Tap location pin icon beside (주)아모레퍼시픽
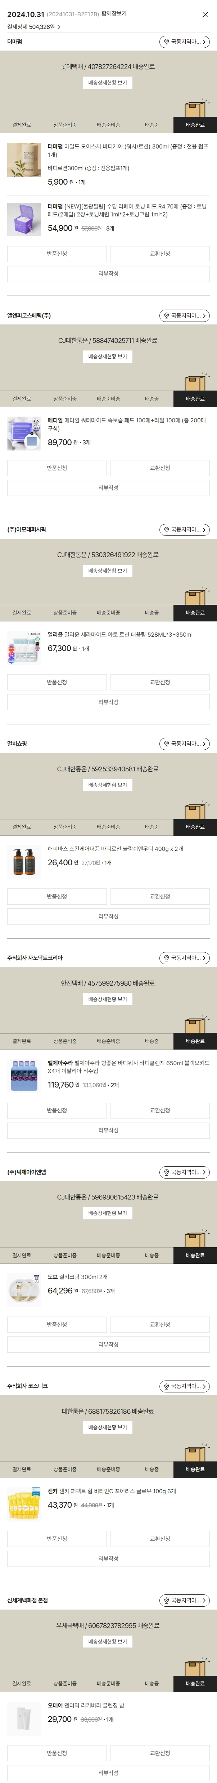Screen dimensions: 217x1783 click(166, 530)
